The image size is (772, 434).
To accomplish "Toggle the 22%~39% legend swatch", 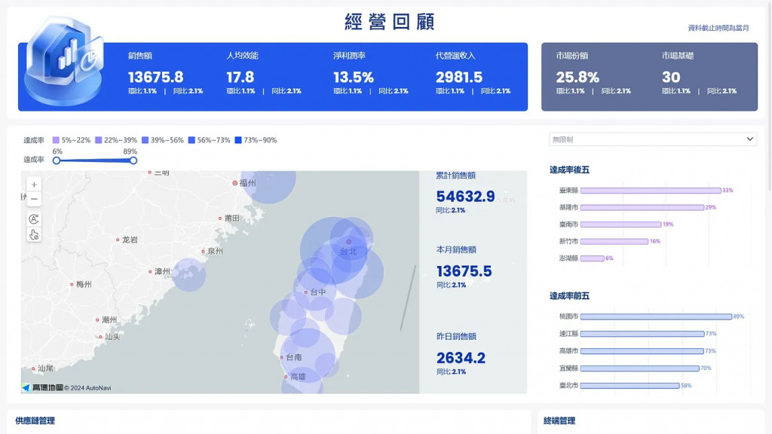I will point(99,140).
